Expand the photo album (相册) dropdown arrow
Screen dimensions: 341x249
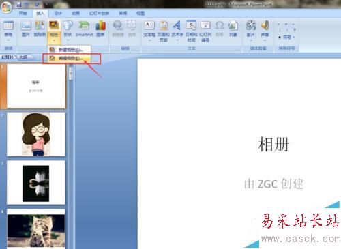coord(54,40)
